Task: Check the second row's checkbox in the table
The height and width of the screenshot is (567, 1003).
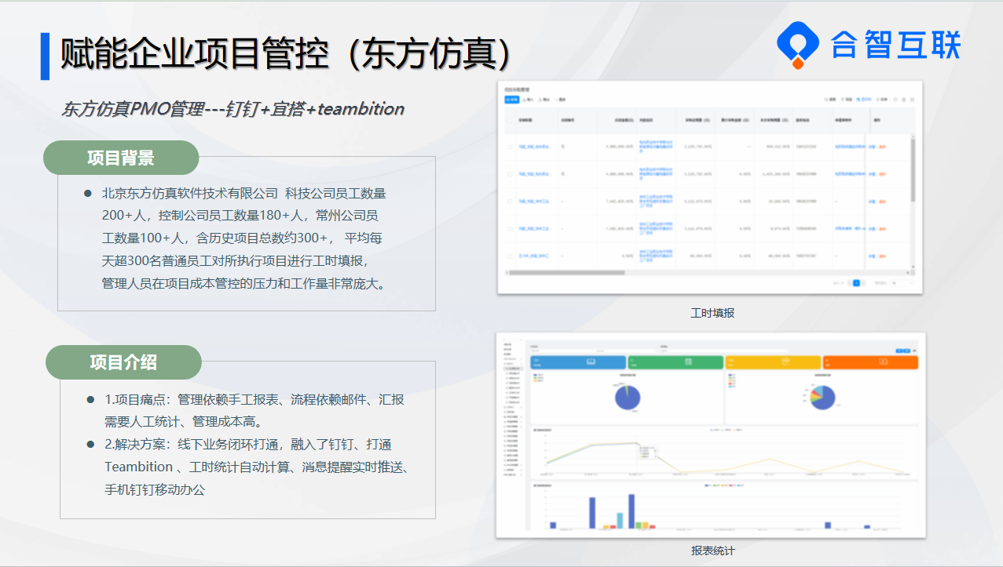Action: [x=510, y=174]
